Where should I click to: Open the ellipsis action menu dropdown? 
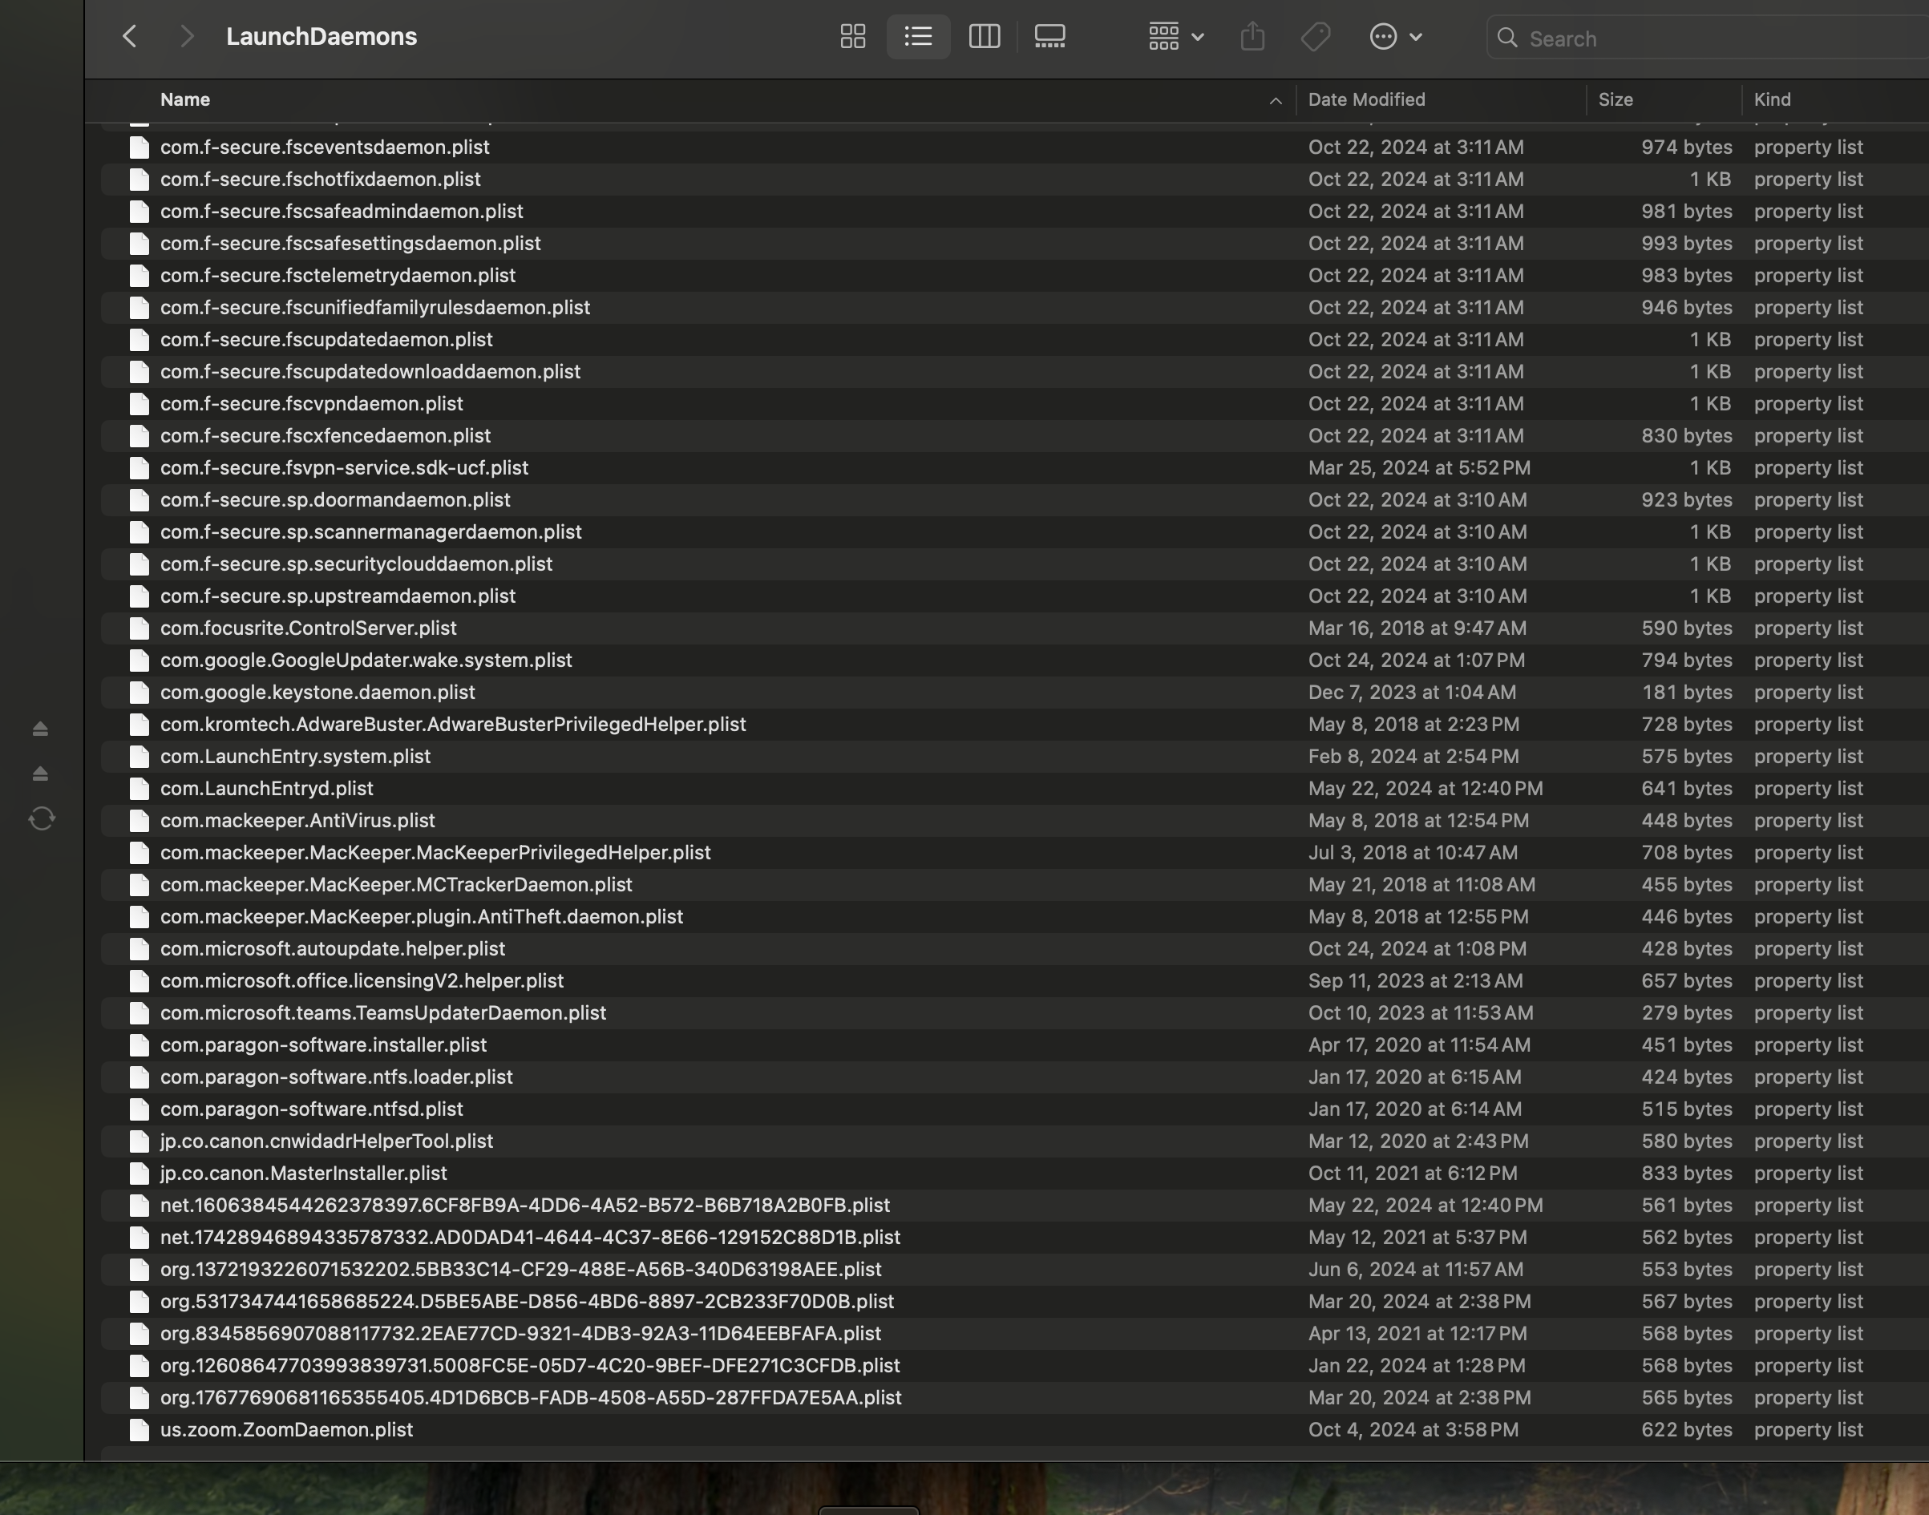1396,36
